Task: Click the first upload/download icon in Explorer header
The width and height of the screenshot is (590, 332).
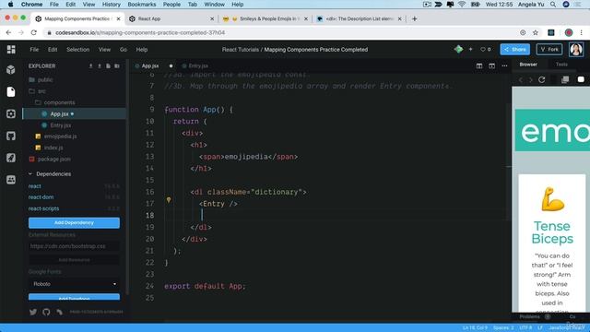Action: [90, 65]
